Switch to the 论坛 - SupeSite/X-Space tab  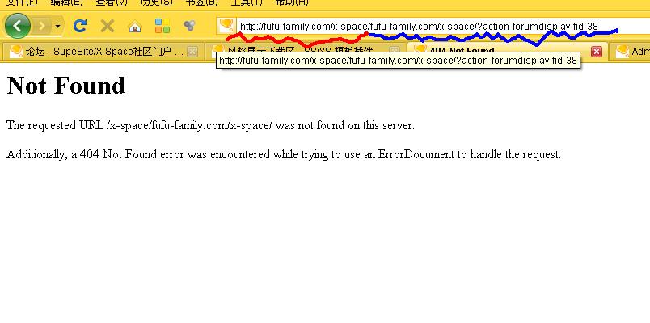click(99, 52)
